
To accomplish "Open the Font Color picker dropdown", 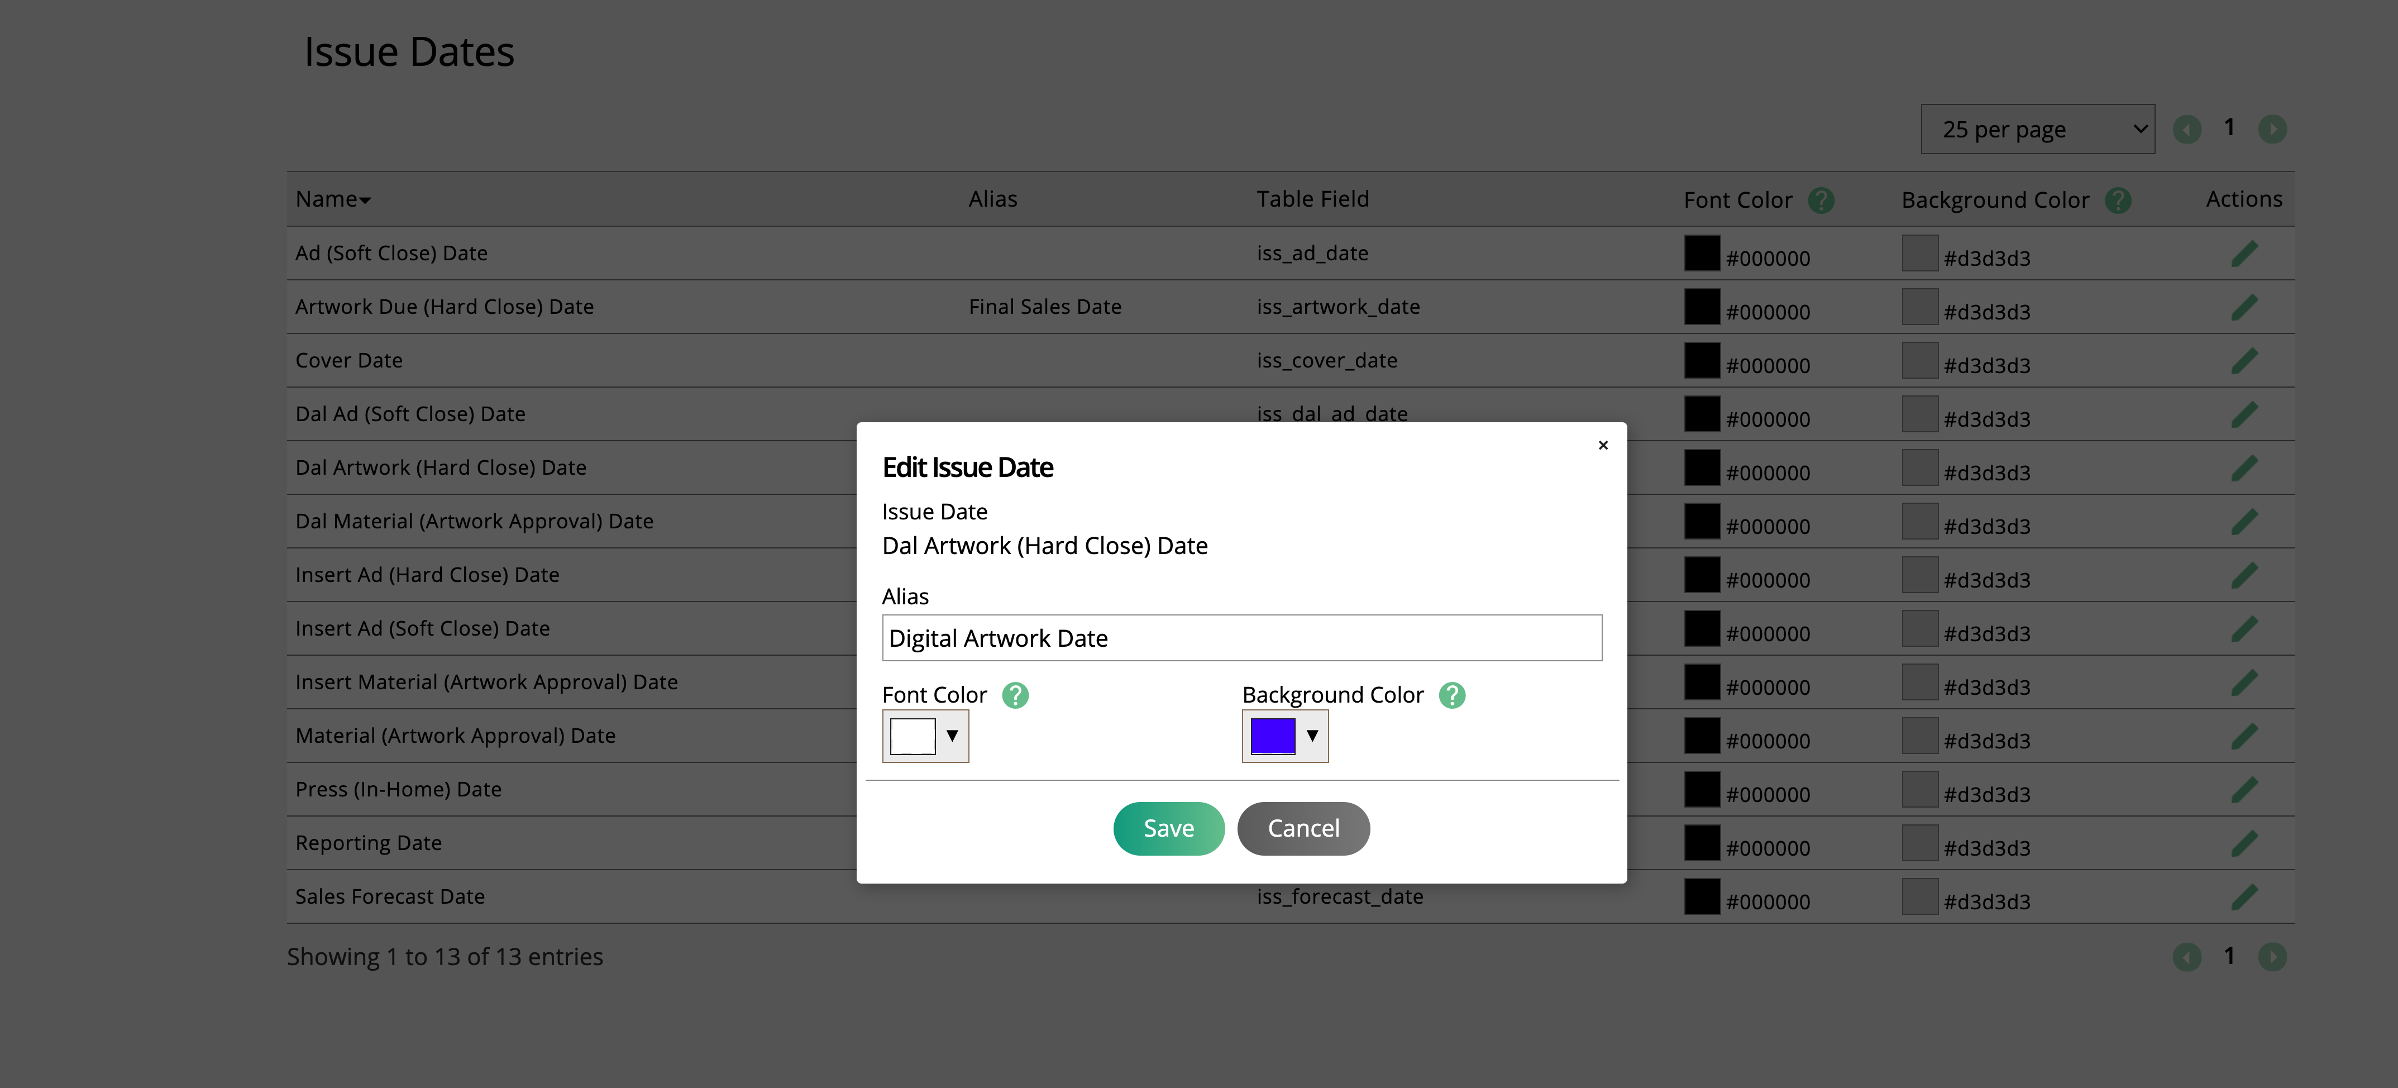I will tap(925, 736).
